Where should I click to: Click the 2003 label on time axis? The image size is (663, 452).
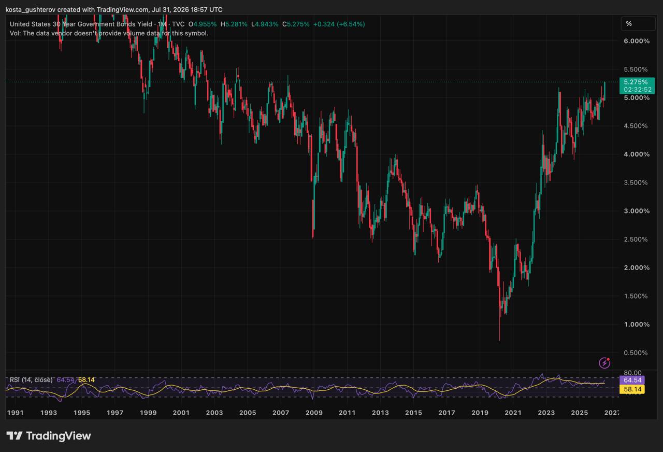[x=214, y=413]
